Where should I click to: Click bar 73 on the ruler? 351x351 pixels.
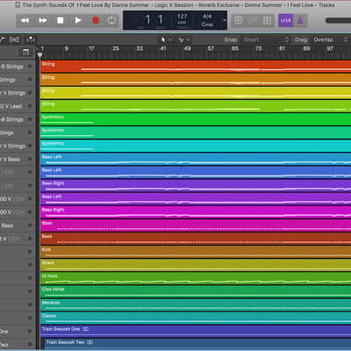[258, 48]
